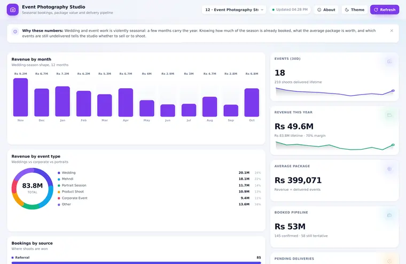406x264 pixels.
Task: Click the camera icon on Events card
Action: [x=389, y=61]
